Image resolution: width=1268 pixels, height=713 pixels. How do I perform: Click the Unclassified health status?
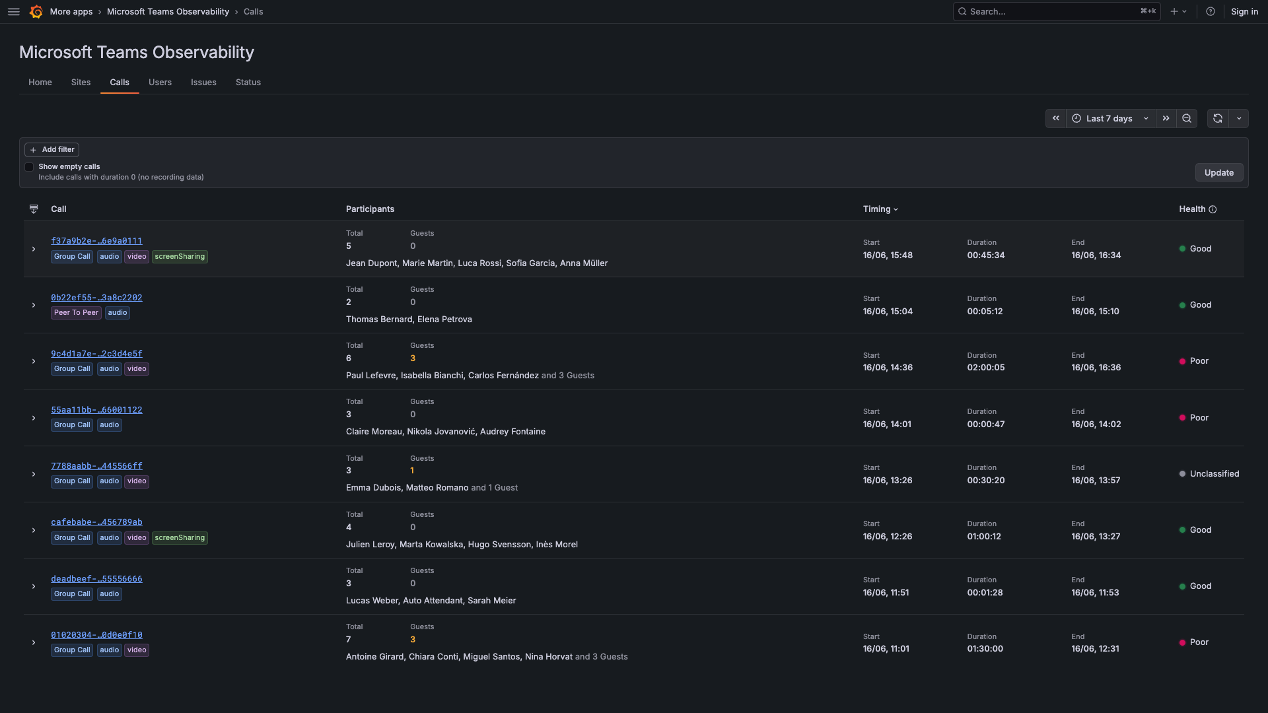click(1209, 474)
